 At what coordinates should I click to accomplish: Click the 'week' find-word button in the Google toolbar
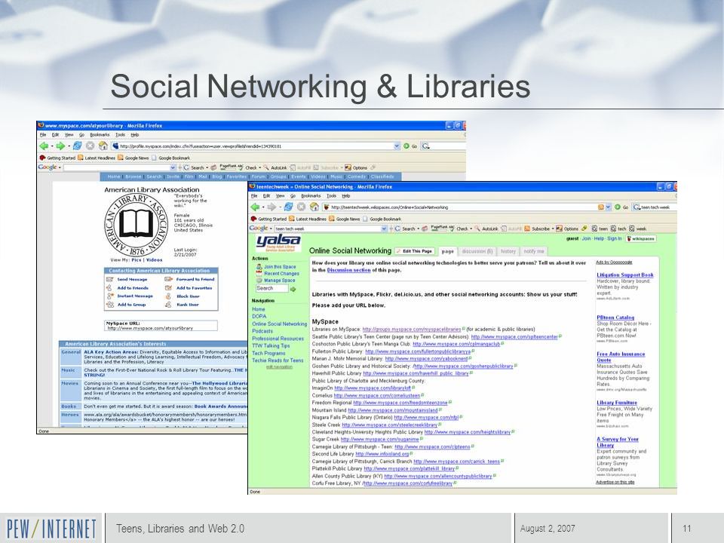[x=638, y=229]
